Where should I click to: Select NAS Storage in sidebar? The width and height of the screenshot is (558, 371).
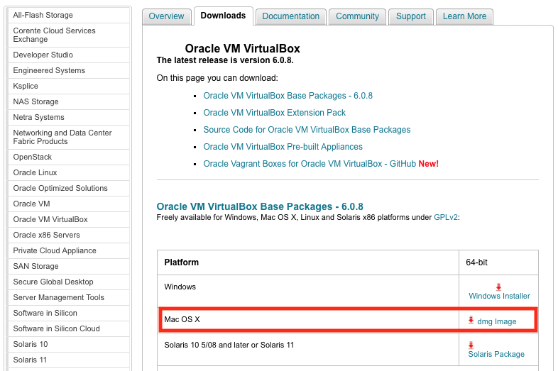(68, 102)
